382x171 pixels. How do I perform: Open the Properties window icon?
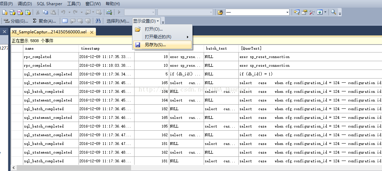304,12
